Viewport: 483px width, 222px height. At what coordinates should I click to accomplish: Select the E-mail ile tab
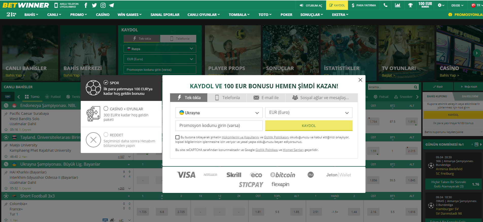[x=266, y=98]
